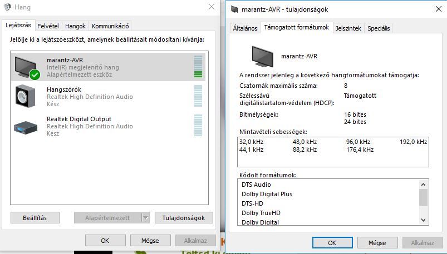
Task: Click the Hangszórók volume level meter
Action: click(198, 96)
